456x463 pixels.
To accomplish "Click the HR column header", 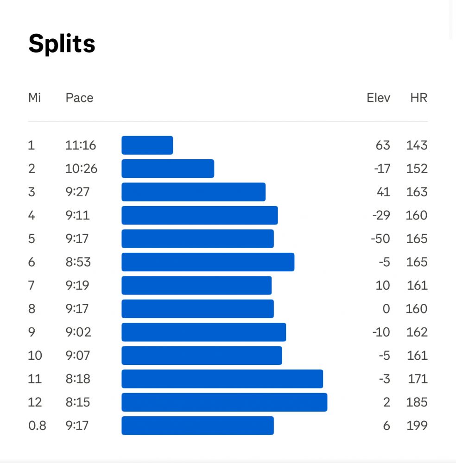I will [x=418, y=98].
